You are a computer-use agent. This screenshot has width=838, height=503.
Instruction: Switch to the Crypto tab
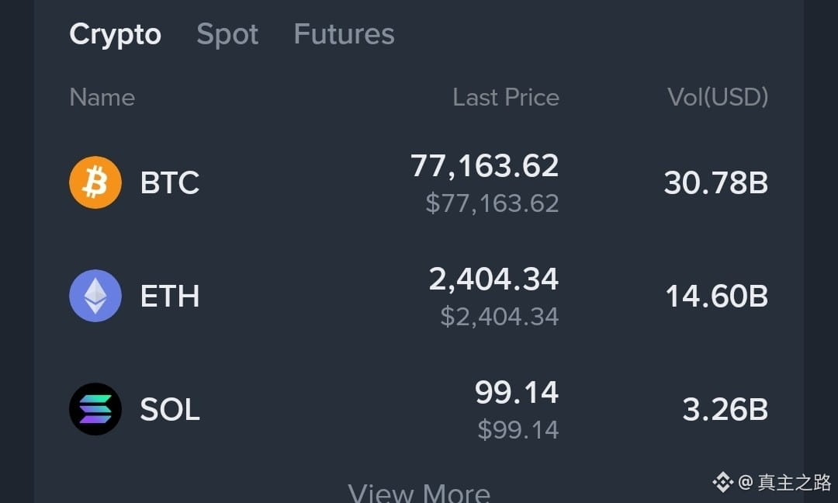(x=115, y=35)
